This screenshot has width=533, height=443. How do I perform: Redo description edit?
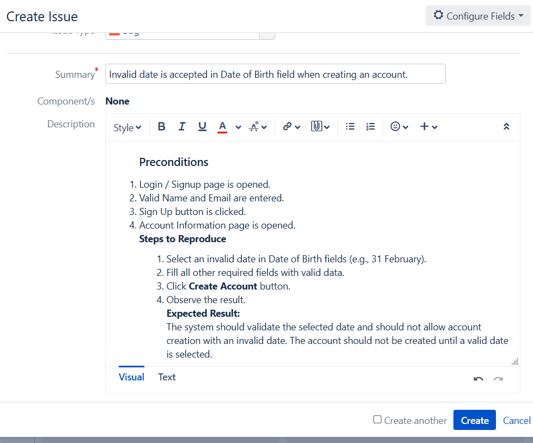(498, 378)
